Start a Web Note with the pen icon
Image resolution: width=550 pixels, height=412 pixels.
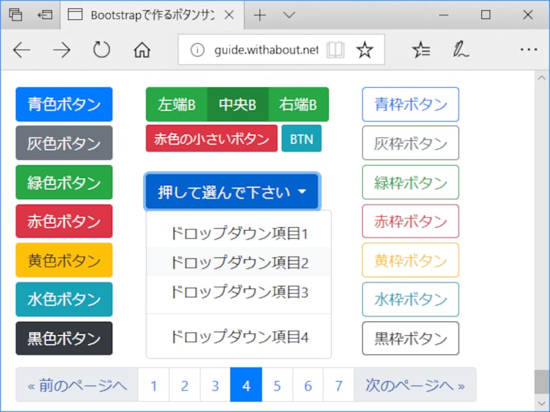coord(460,49)
